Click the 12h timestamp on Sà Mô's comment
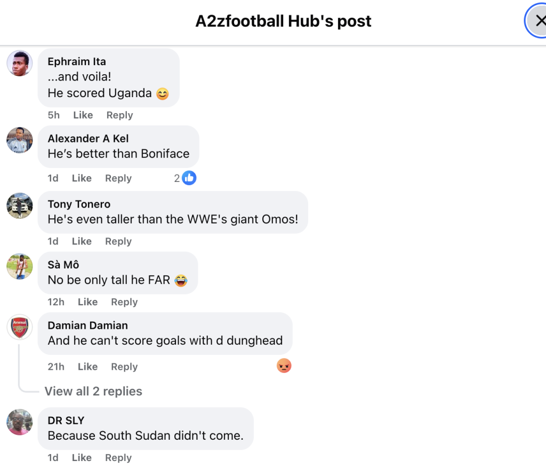 56,302
